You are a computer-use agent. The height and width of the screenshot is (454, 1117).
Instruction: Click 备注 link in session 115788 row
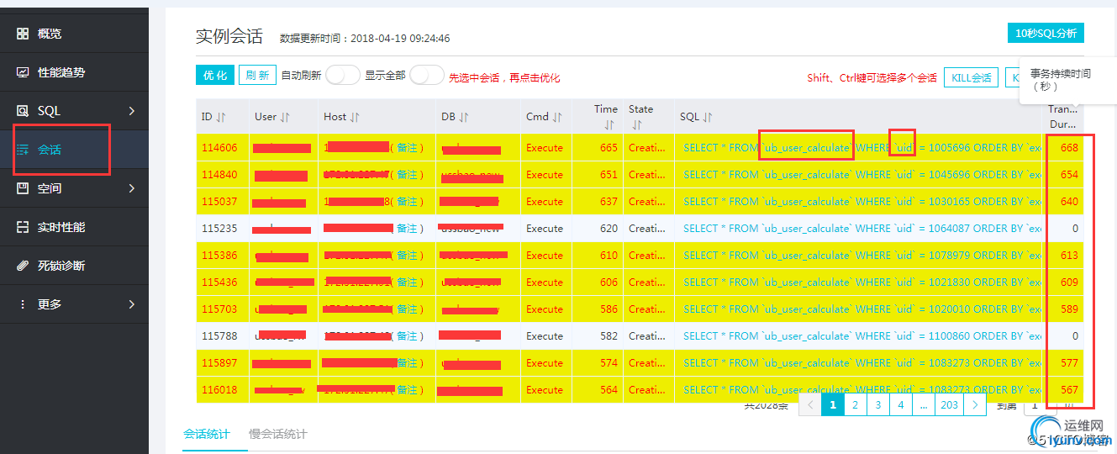point(407,336)
